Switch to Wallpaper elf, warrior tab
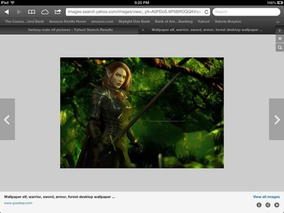Image resolution: width=284 pixels, height=213 pixels. [207, 30]
